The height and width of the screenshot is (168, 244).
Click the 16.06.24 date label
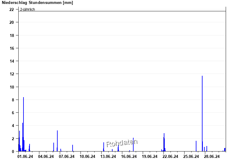(x=129, y=157)
